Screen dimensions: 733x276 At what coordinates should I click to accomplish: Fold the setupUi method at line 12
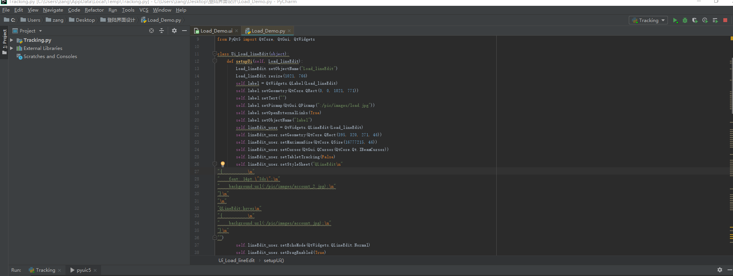(x=215, y=61)
